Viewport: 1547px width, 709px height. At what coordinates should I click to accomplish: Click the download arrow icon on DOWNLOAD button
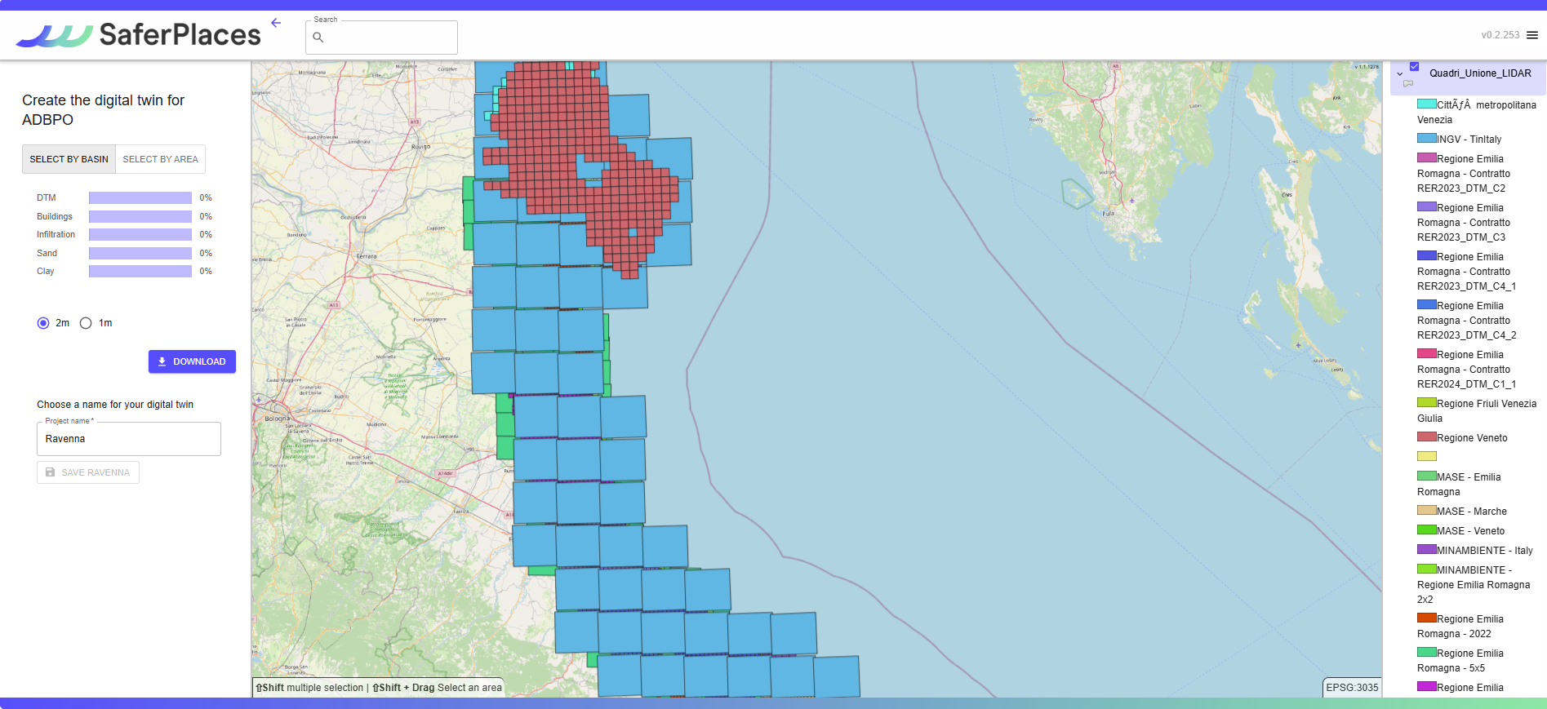pos(162,361)
